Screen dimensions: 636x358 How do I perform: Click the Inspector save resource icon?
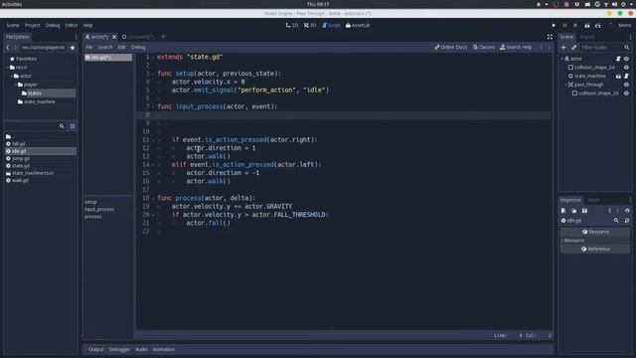click(x=584, y=210)
